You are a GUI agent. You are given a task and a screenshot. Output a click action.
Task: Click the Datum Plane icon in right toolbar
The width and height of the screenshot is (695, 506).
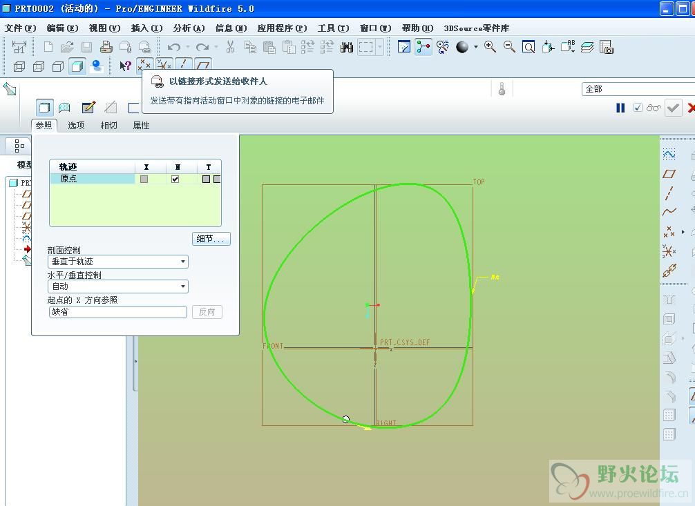(x=669, y=174)
